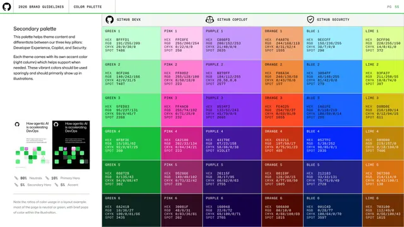The height and width of the screenshot is (227, 404).
Task: Select the Blue 6 swatch
Action: (x=333, y=210)
